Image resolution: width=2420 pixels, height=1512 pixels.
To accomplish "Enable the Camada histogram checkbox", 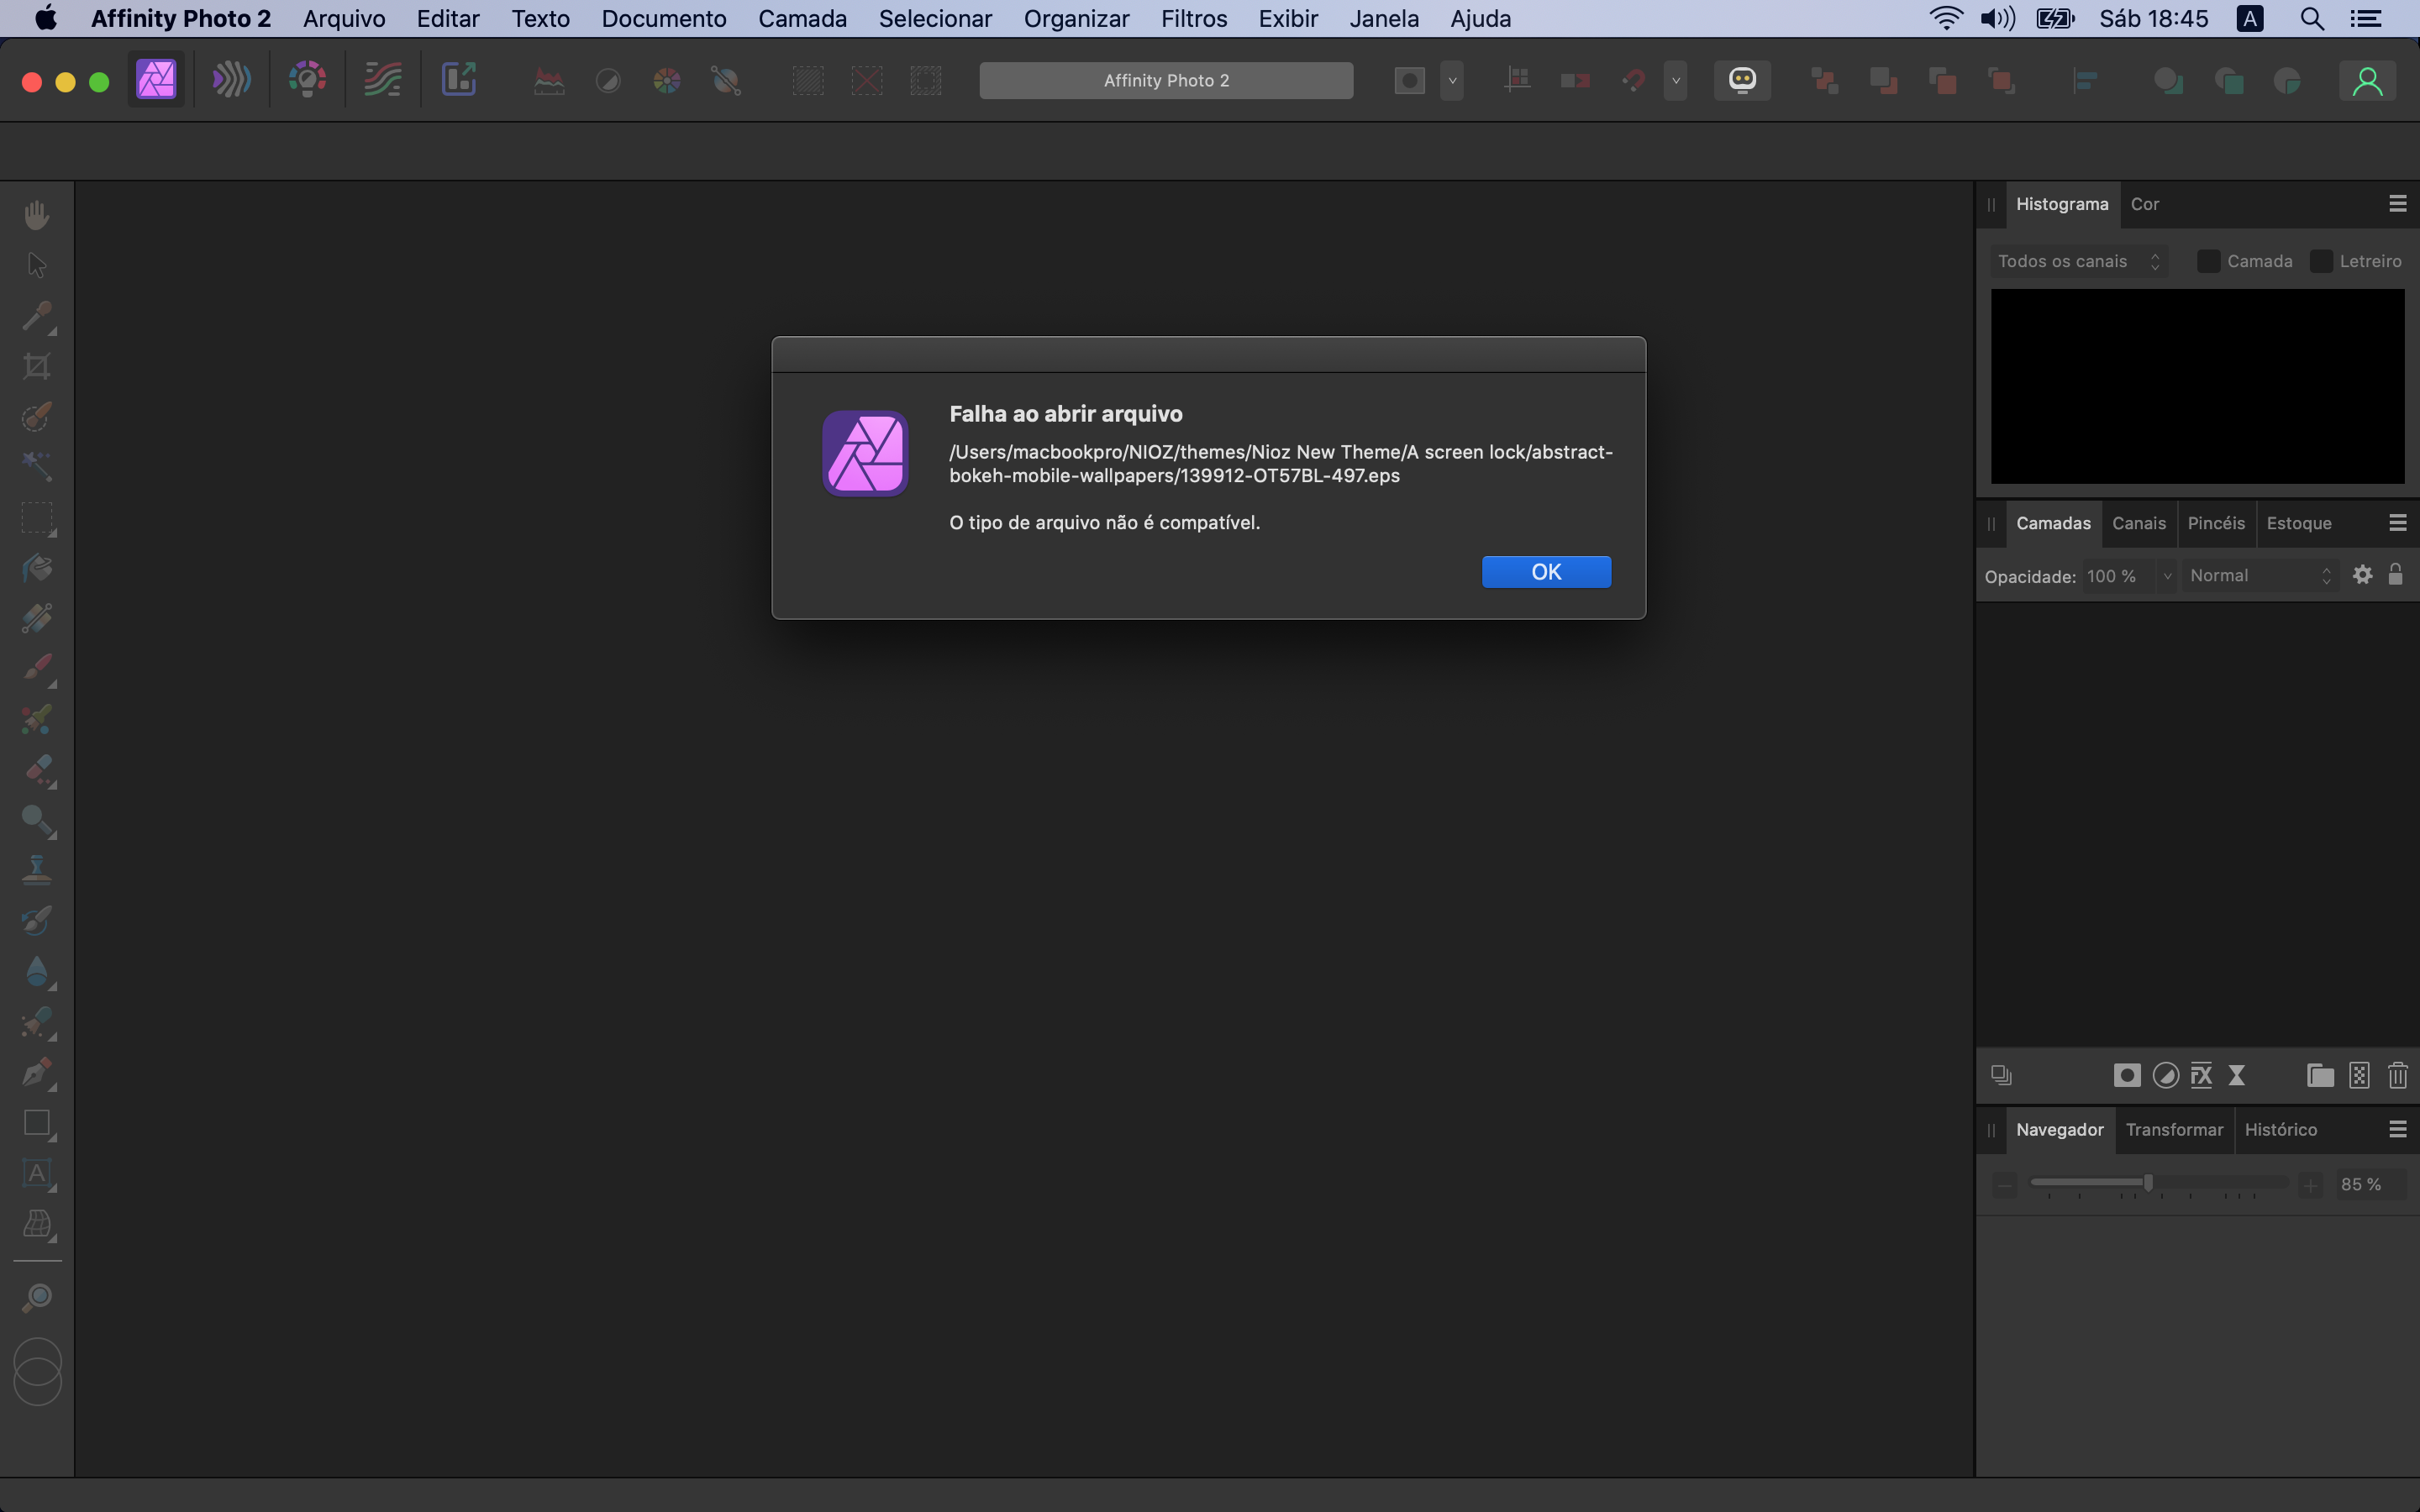I will 2208,262.
